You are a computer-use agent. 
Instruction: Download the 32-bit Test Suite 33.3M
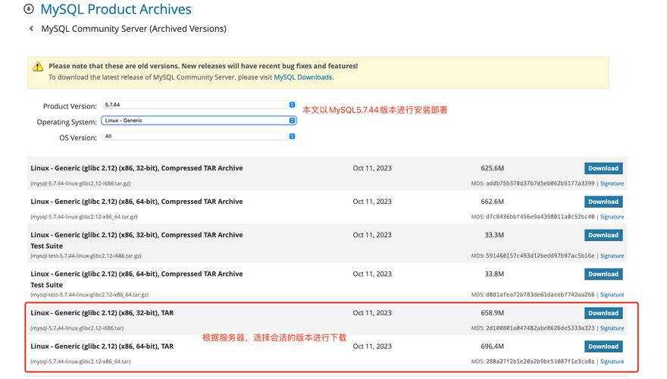(x=603, y=235)
